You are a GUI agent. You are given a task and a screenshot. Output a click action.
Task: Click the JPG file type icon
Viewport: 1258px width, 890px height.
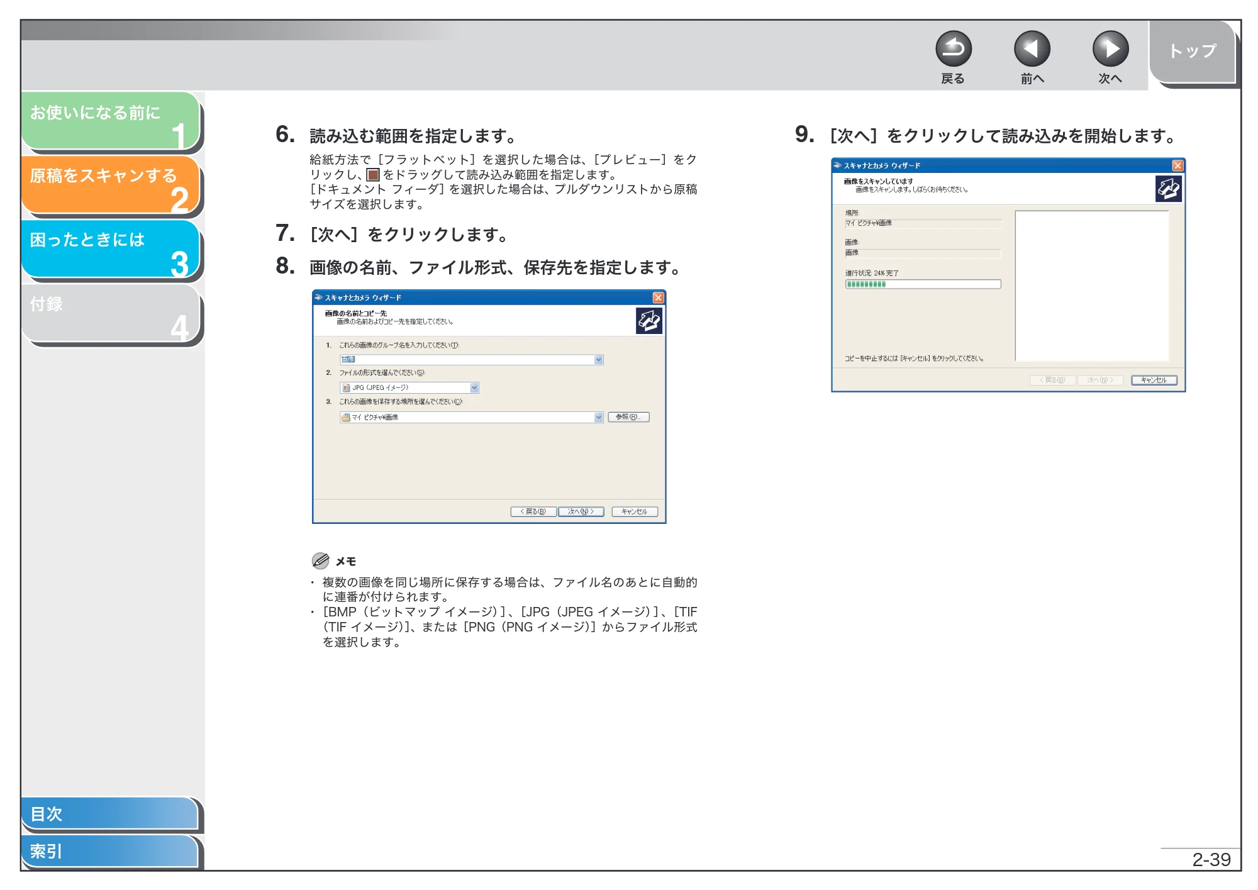click(346, 388)
